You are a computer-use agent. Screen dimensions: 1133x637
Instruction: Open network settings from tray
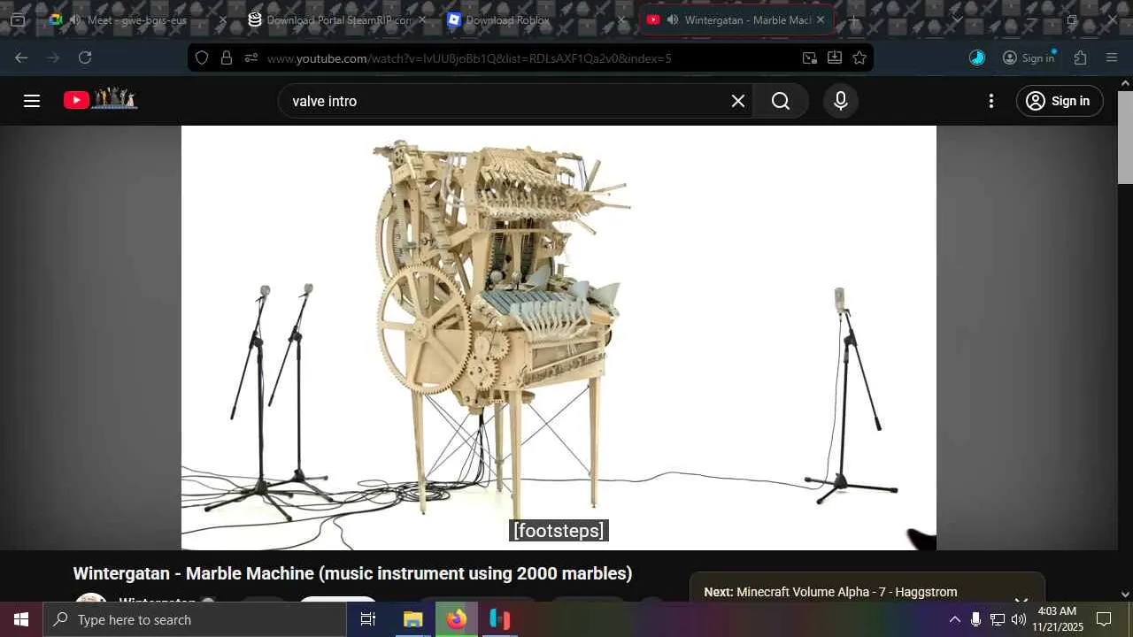pyautogui.click(x=998, y=619)
